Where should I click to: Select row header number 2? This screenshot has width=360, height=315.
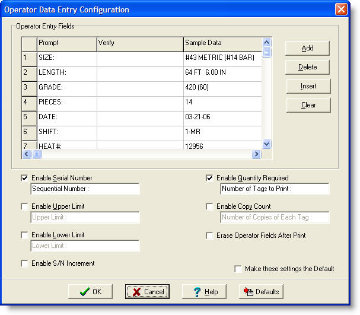point(29,74)
